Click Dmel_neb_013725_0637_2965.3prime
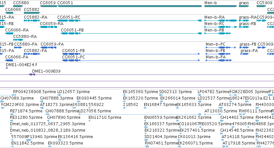The image size is (274, 148). coord(48,124)
